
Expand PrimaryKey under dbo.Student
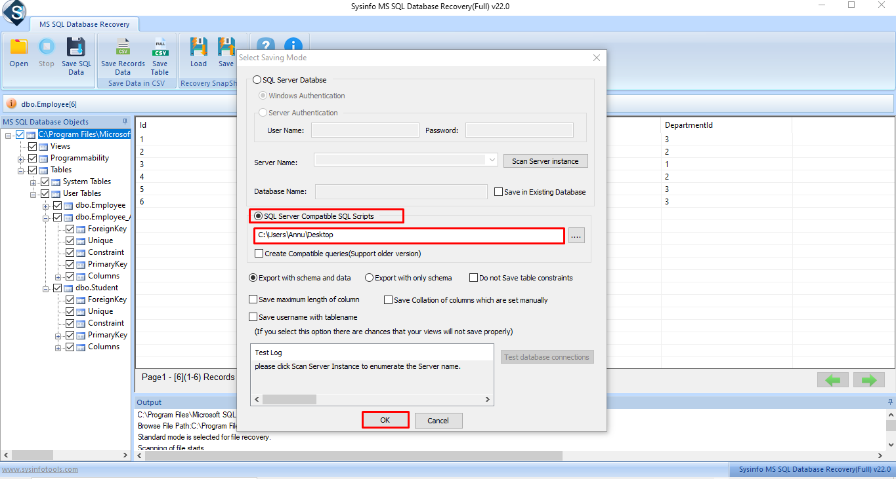click(58, 335)
